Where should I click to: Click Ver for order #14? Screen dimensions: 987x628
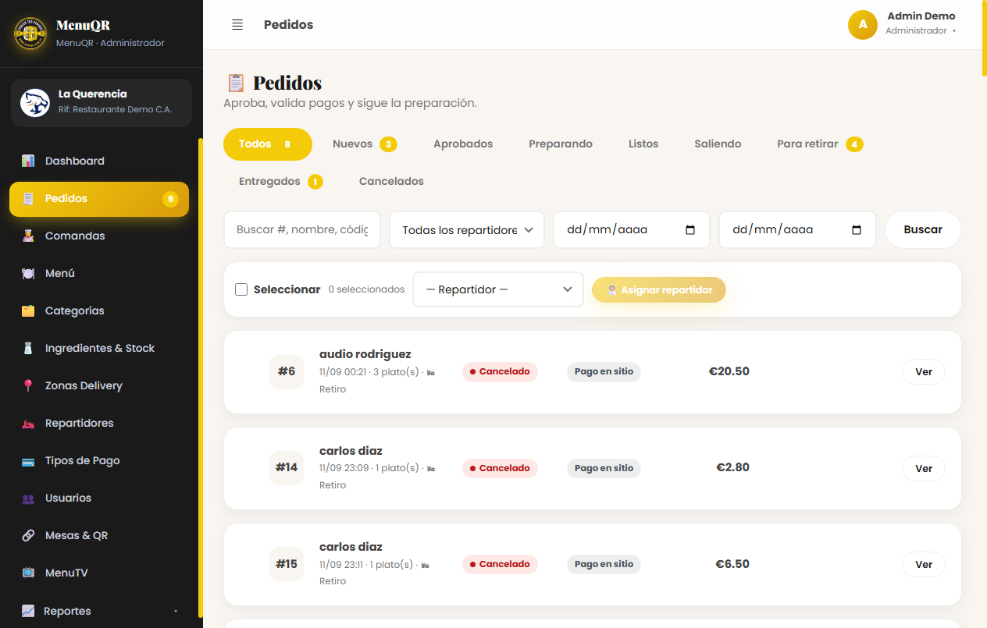tap(924, 469)
